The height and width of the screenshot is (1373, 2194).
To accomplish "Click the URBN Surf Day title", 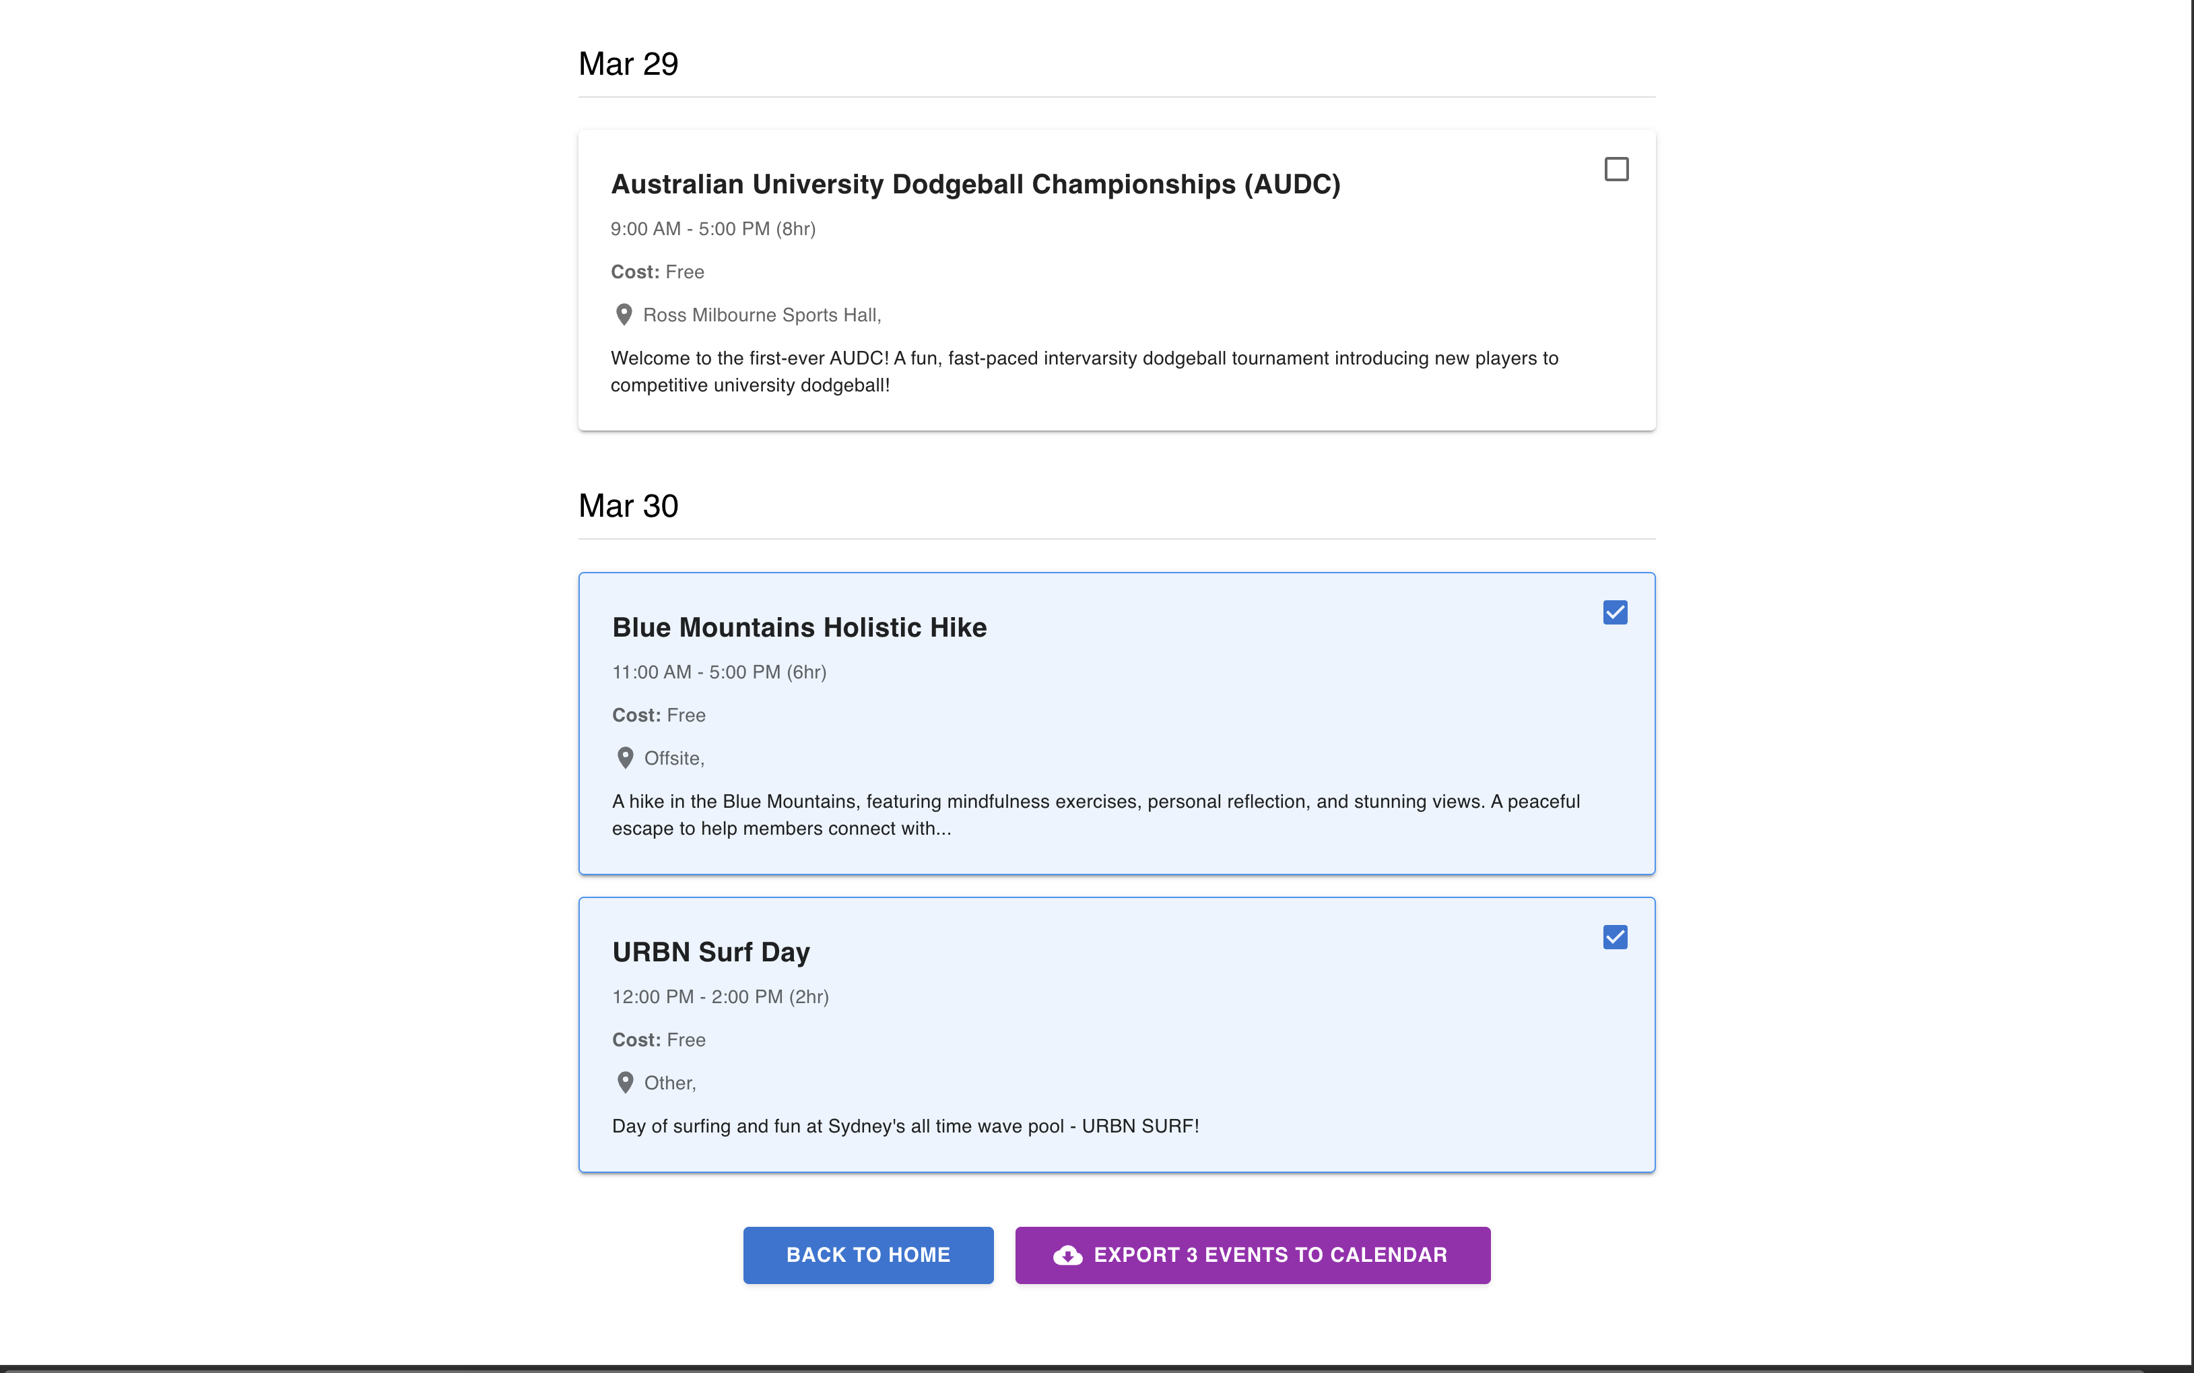I will click(x=710, y=952).
